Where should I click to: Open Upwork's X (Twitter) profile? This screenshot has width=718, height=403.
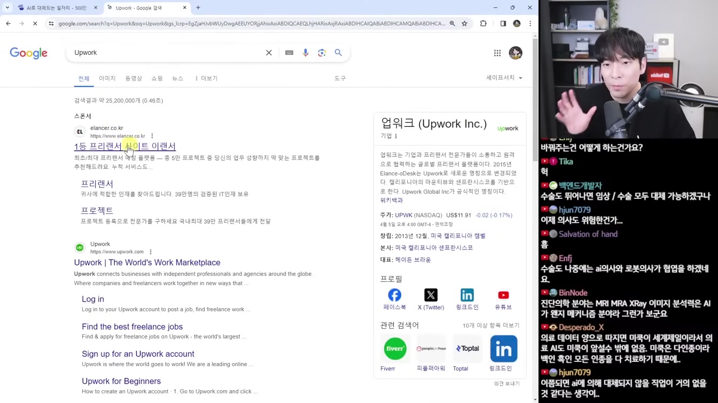pos(431,300)
